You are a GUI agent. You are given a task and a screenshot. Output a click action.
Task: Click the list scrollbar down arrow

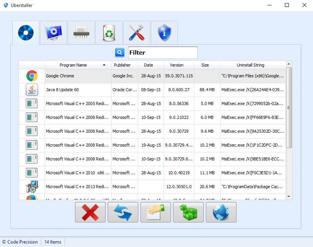(x=289, y=196)
